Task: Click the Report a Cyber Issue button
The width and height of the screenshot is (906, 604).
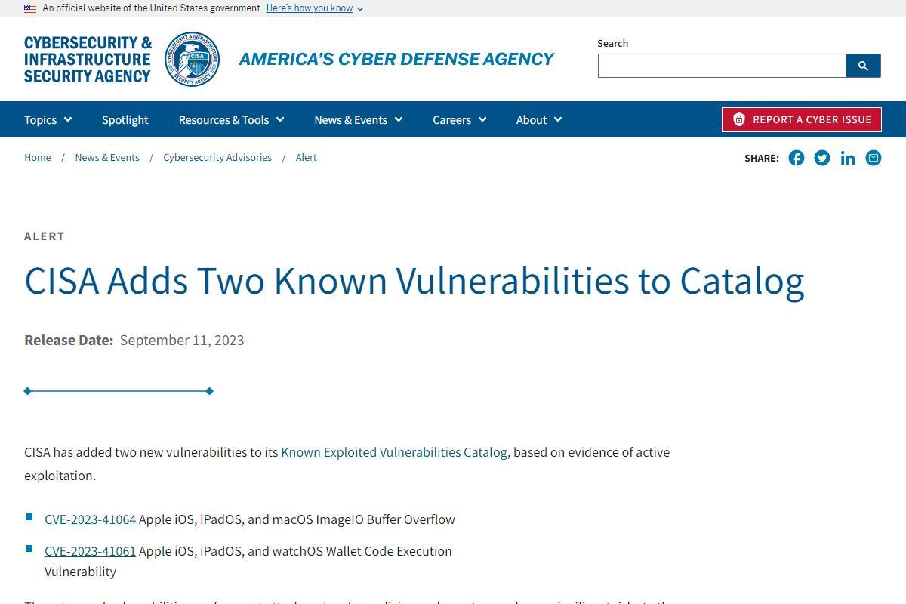Action: [x=802, y=119]
